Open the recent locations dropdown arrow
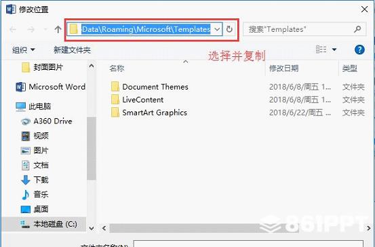375x247 pixels. (45, 29)
